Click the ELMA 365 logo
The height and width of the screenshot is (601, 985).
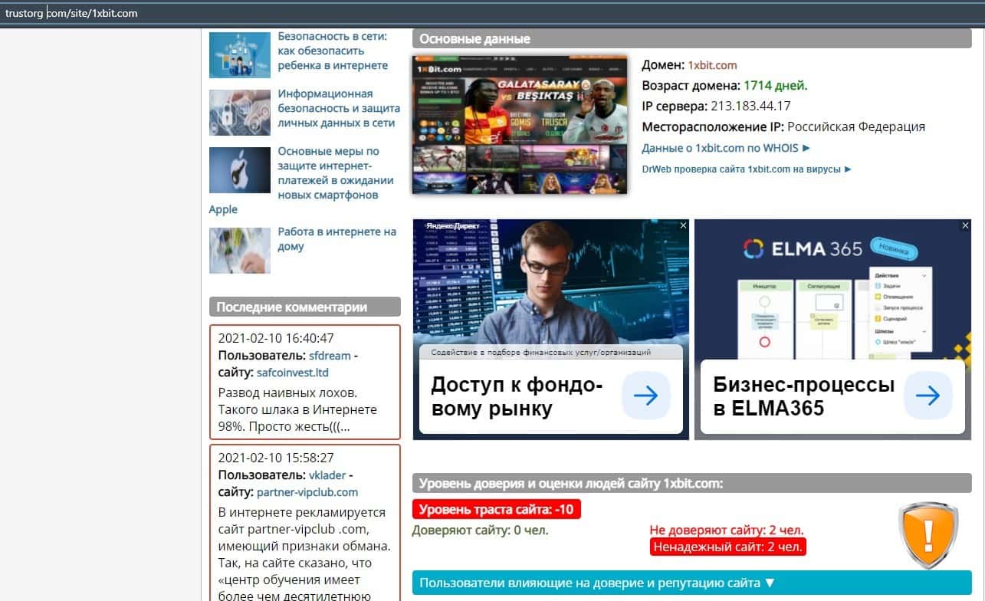[803, 248]
